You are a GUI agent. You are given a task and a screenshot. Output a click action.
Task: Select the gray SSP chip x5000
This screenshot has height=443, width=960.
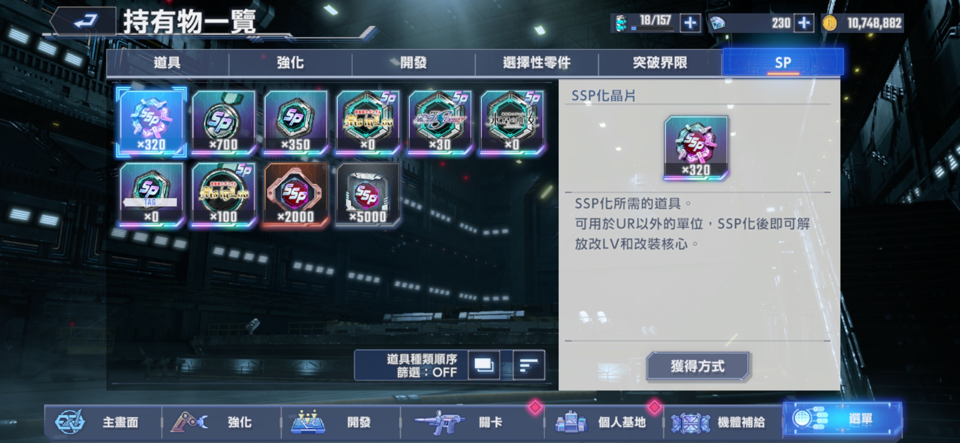pyautogui.click(x=368, y=194)
